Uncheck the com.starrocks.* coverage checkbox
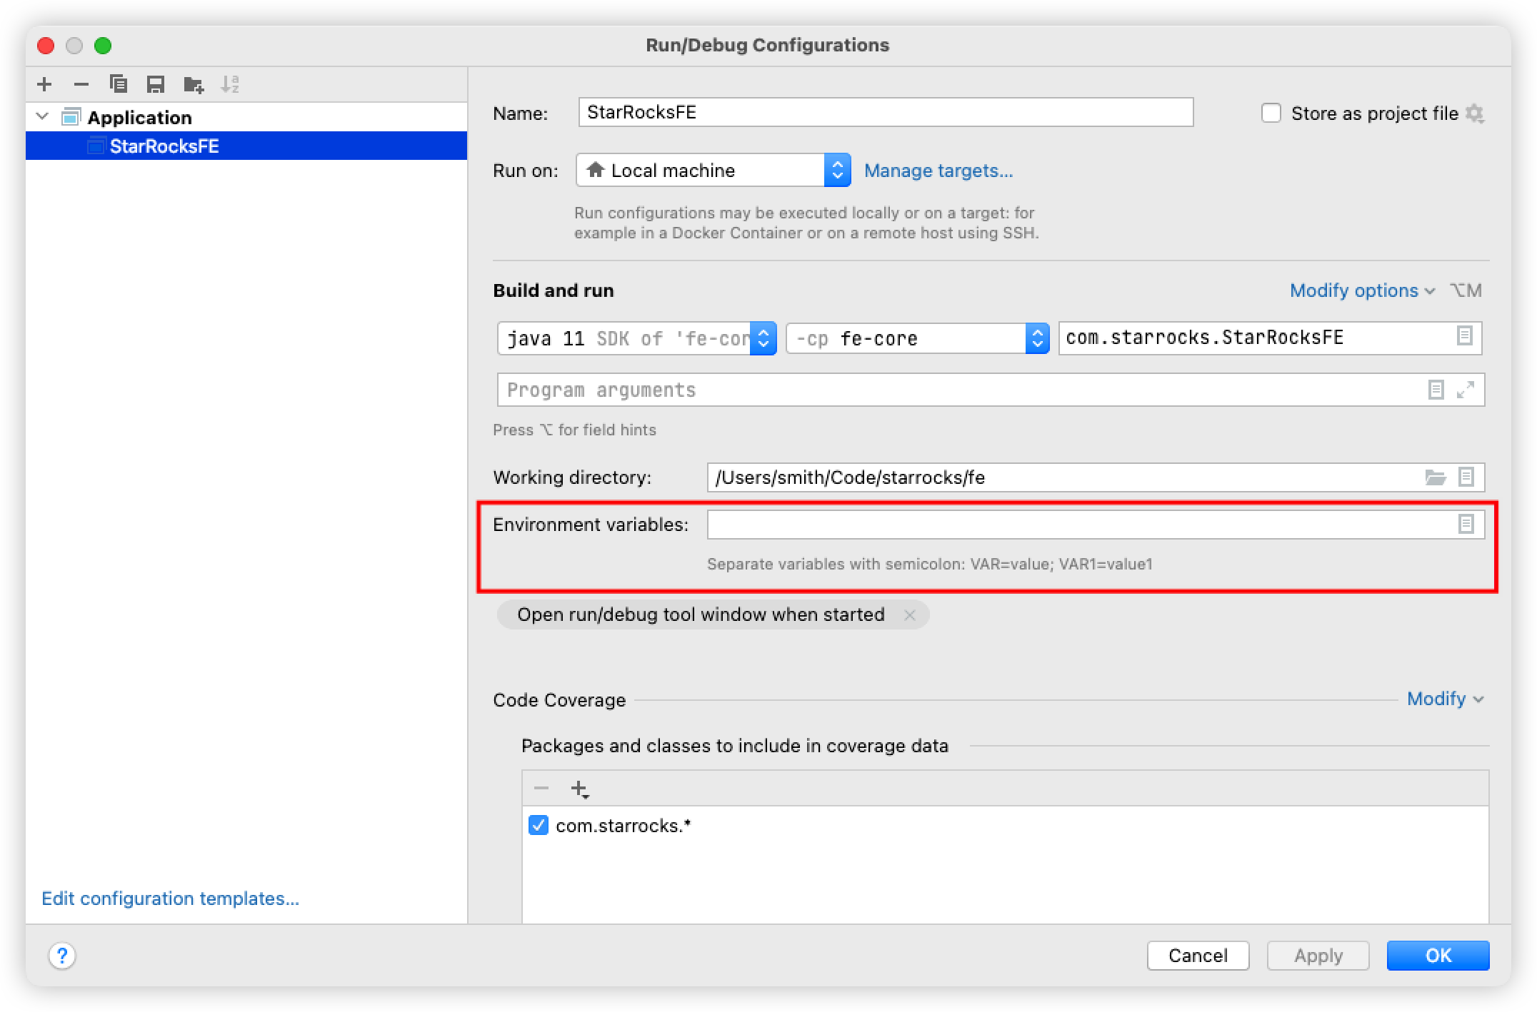The image size is (1537, 1012). coord(539,826)
